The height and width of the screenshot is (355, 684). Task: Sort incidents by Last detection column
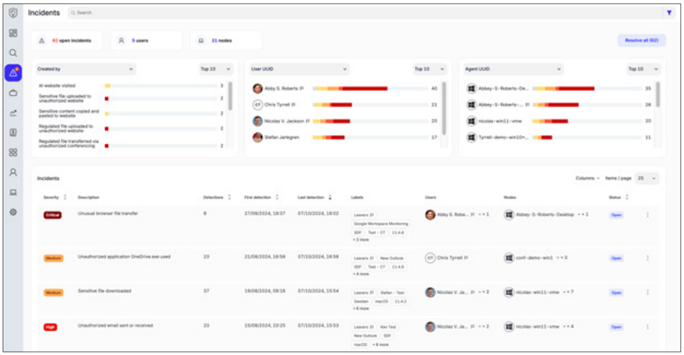pyautogui.click(x=330, y=198)
